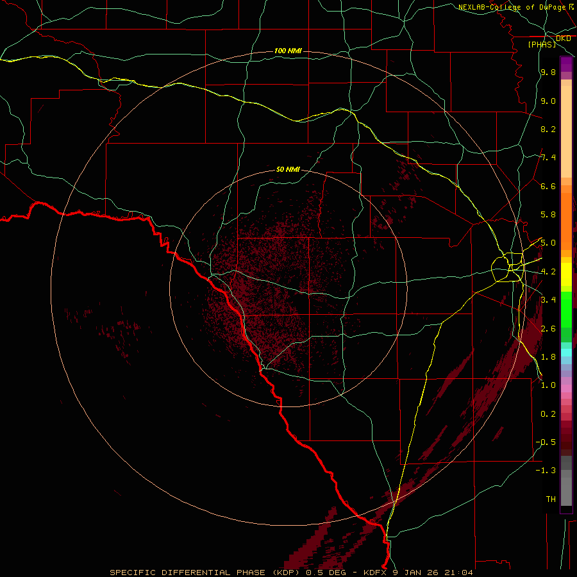Image resolution: width=577 pixels, height=577 pixels.
Task: Click the -1.3 value on the color scale
Action: (546, 471)
